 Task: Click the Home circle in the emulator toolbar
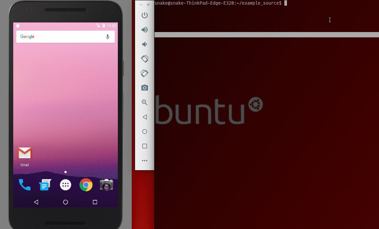coord(145,132)
